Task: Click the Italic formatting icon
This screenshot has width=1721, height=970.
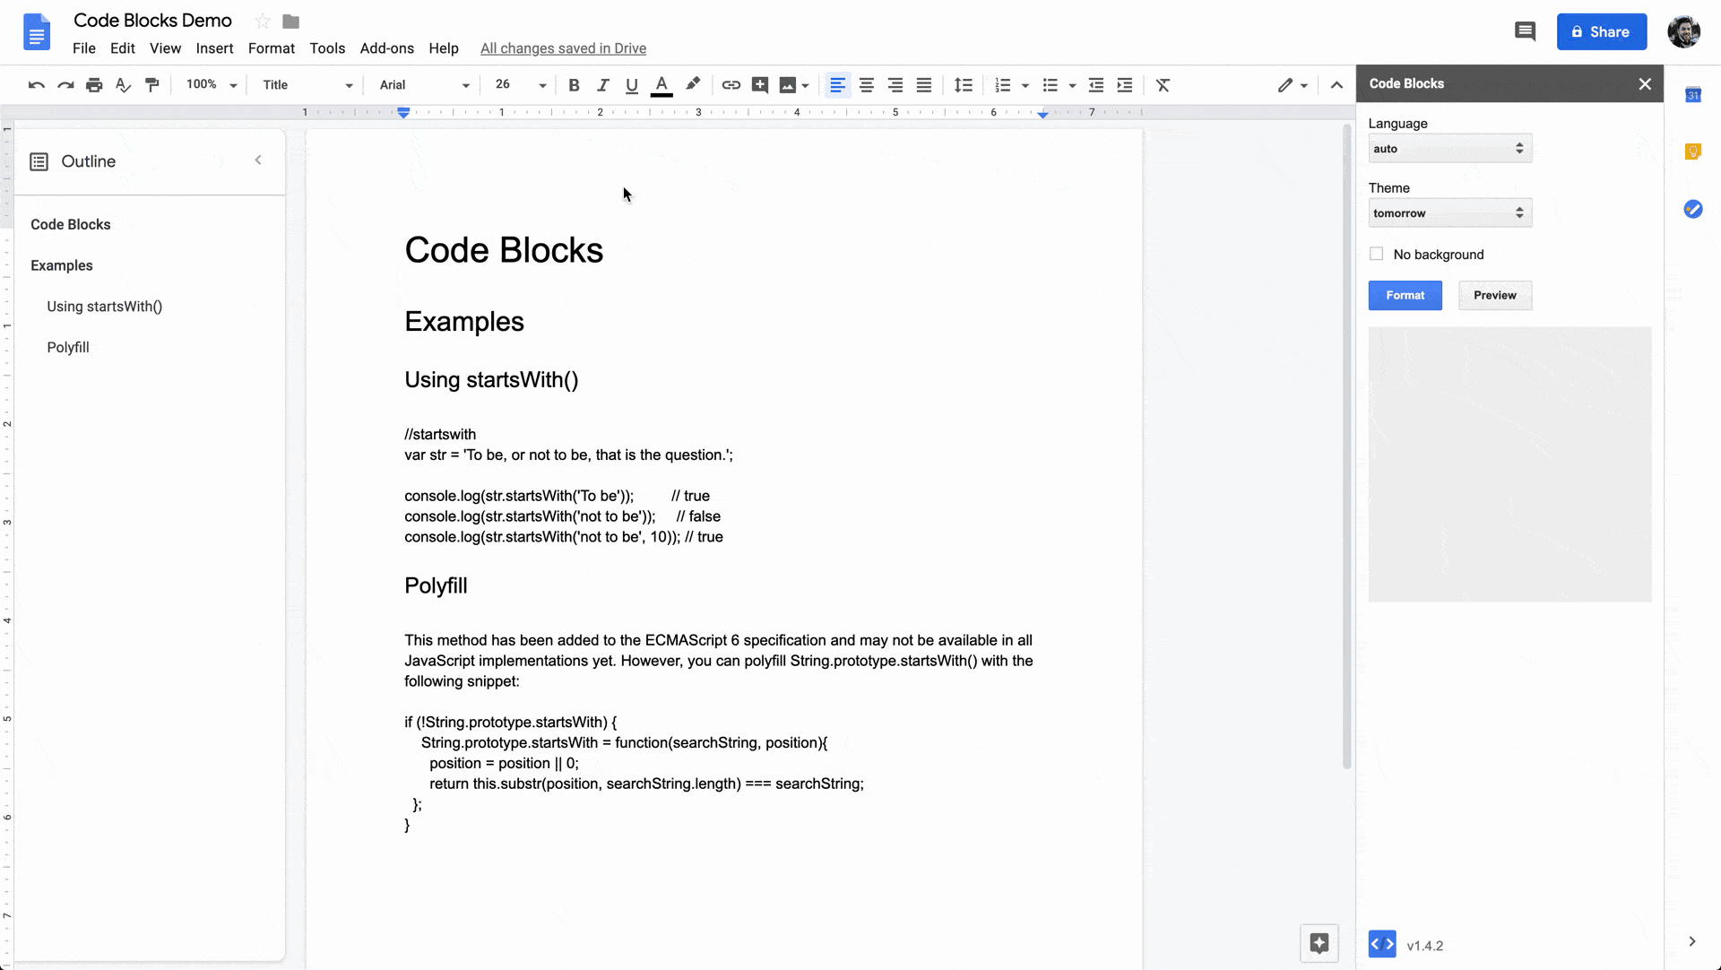Action: (x=603, y=84)
